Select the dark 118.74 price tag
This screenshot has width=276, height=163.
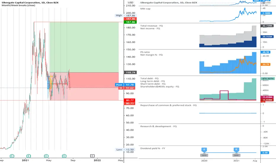coord(130,72)
